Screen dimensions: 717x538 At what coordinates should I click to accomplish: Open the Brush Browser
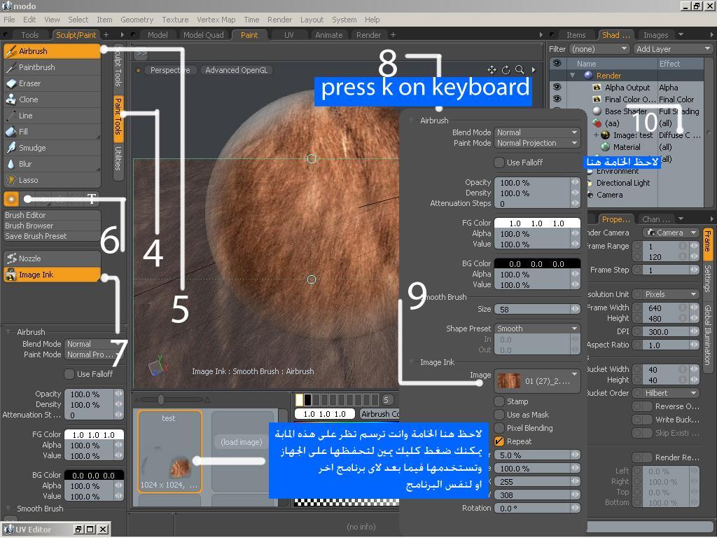coord(52,226)
